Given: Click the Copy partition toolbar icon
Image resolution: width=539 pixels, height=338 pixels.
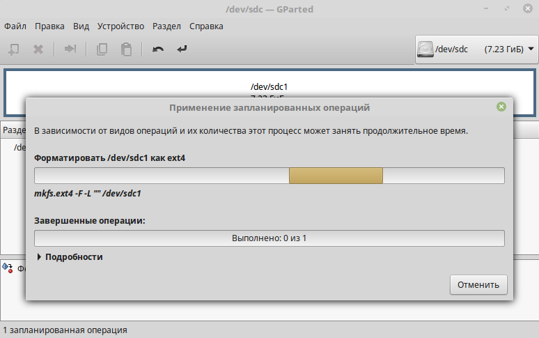Looking at the screenshot, I should (x=102, y=49).
